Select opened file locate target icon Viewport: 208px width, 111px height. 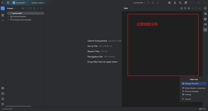point(27,8)
